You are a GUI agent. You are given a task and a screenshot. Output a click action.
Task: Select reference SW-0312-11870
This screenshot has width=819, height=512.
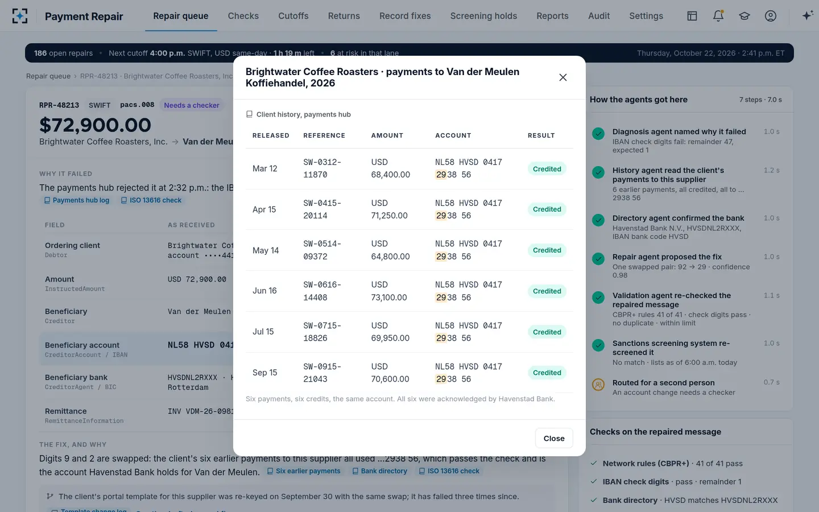click(322, 168)
